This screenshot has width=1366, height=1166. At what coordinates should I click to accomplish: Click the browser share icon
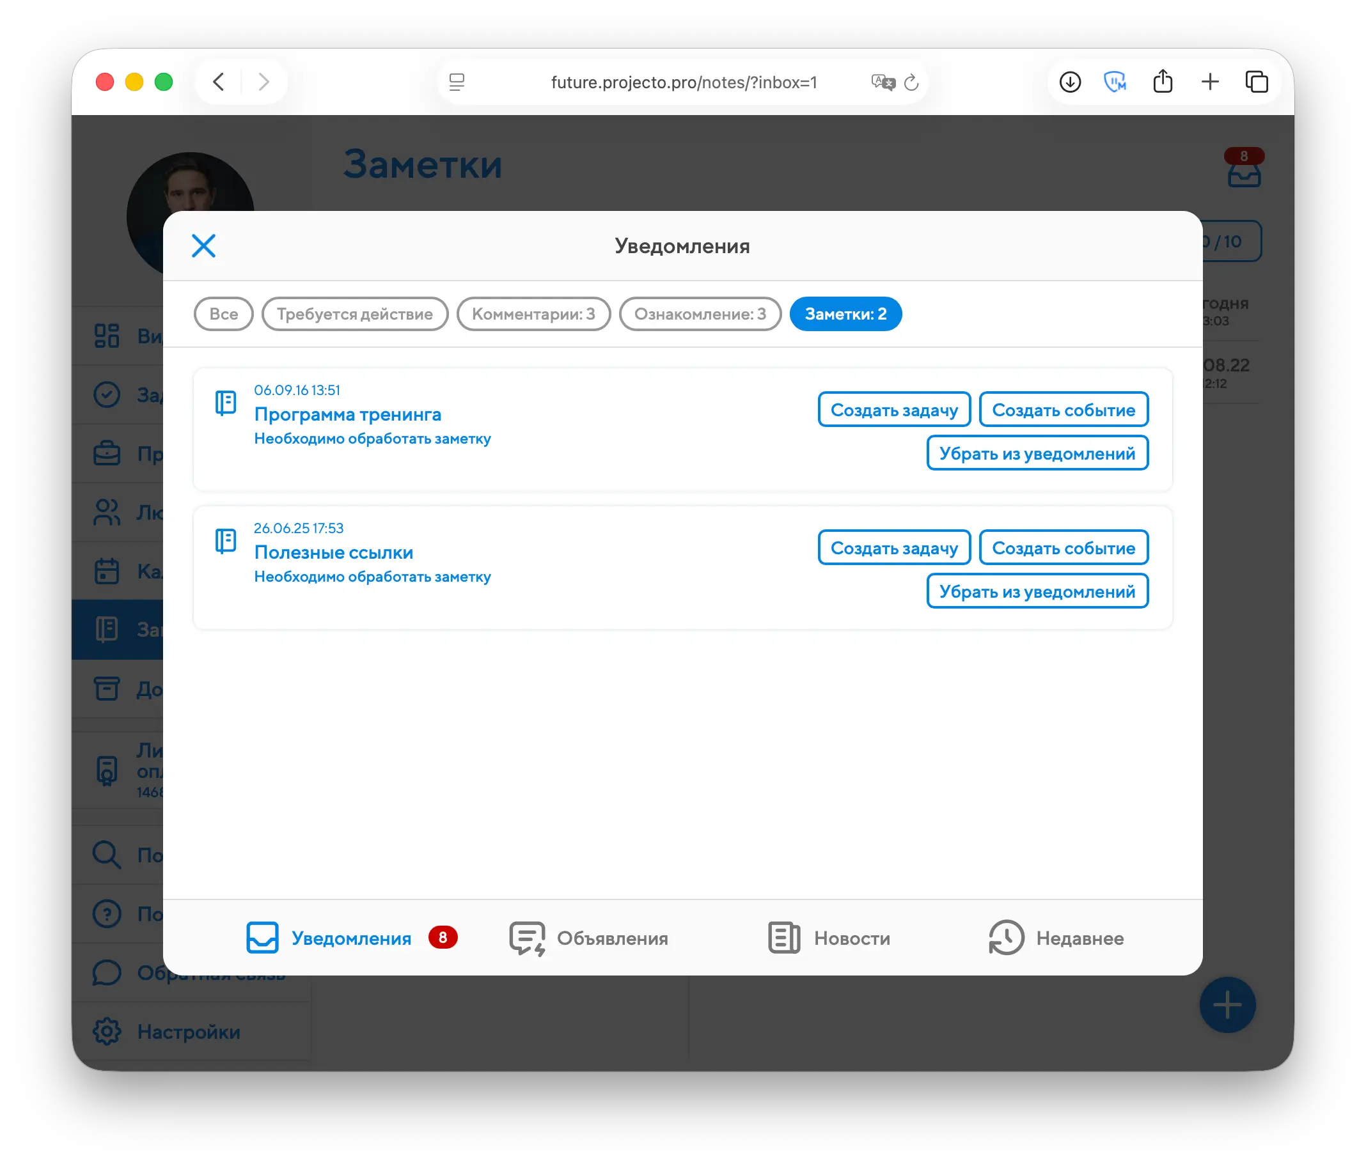tap(1163, 82)
